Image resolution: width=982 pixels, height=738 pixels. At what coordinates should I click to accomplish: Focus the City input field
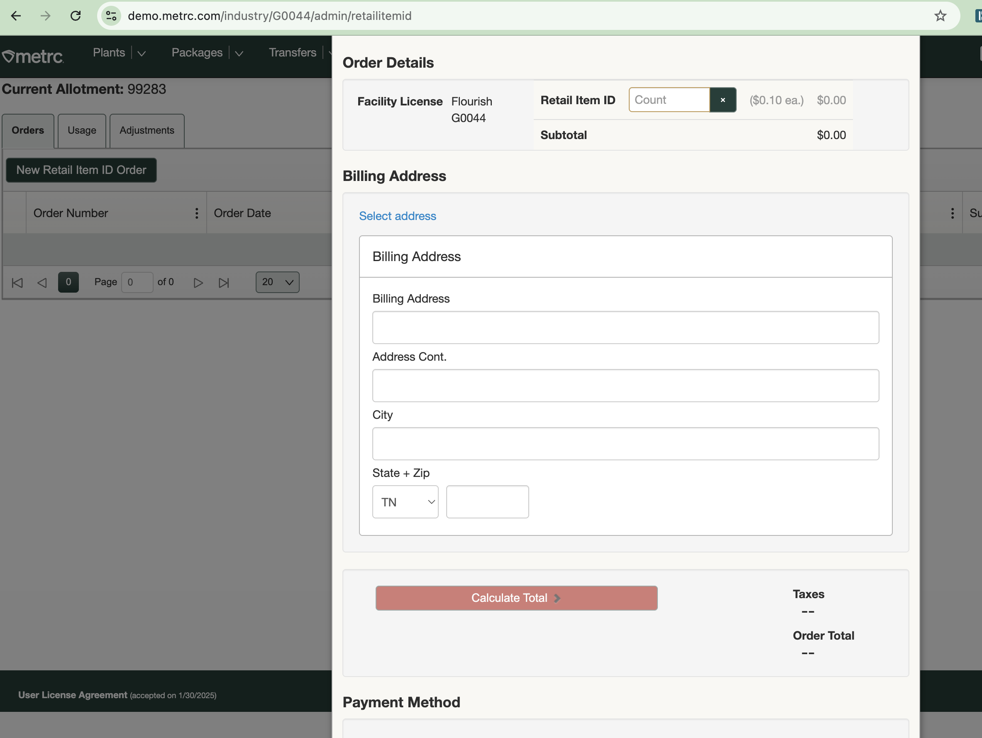625,444
